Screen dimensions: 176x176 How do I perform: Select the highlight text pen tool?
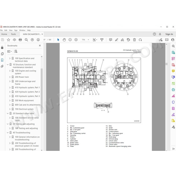pyautogui.click(x=116, y=40)
